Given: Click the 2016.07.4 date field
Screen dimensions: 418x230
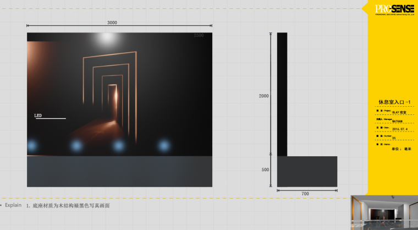Looking at the screenshot, I should click(x=399, y=129).
